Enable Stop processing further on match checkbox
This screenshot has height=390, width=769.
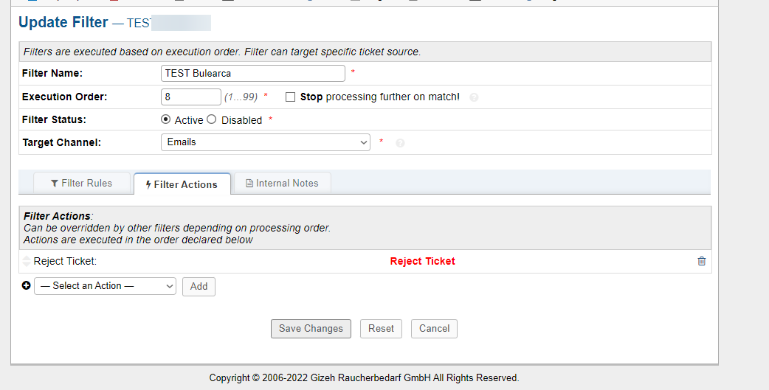click(291, 97)
